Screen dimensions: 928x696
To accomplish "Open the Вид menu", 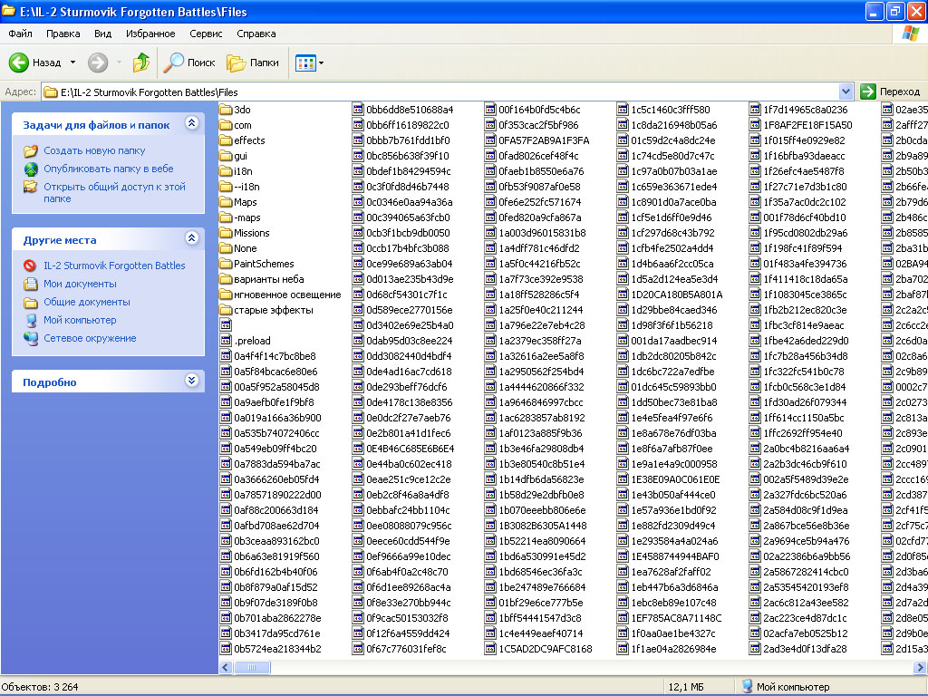I will coord(102,34).
